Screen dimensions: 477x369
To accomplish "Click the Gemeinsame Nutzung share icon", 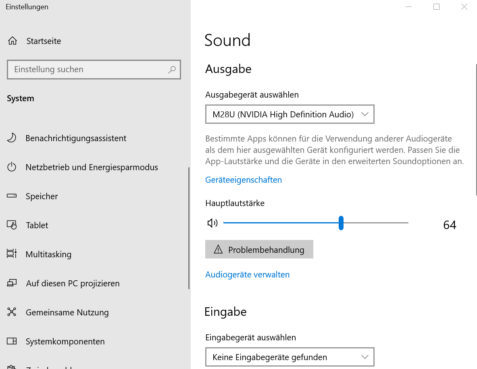I will (x=12, y=313).
